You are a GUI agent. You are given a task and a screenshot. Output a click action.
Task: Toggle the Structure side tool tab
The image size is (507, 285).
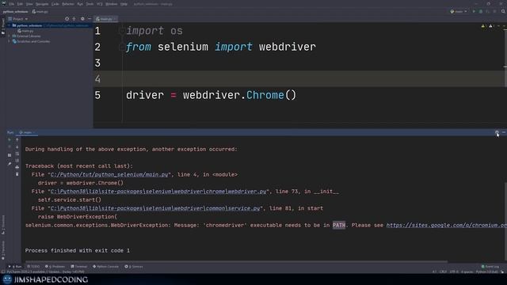point(3,225)
